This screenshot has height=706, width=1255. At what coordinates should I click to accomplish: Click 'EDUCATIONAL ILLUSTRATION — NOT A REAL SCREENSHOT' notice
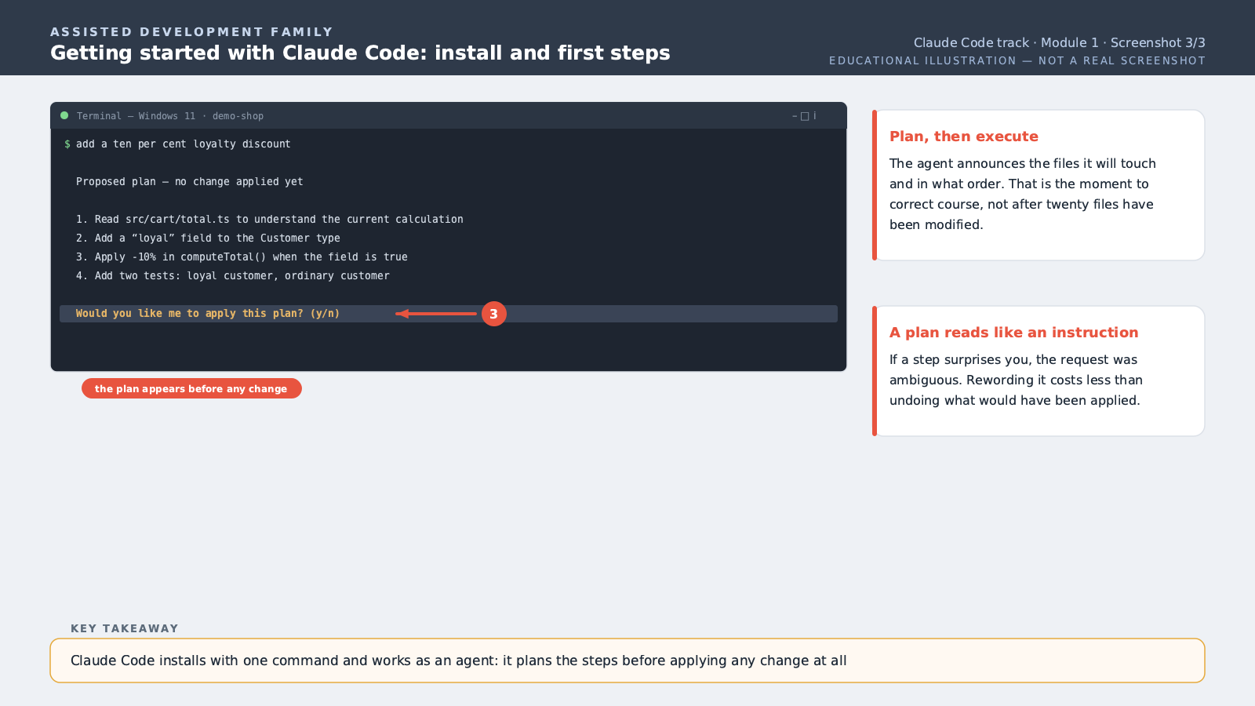[1017, 61]
